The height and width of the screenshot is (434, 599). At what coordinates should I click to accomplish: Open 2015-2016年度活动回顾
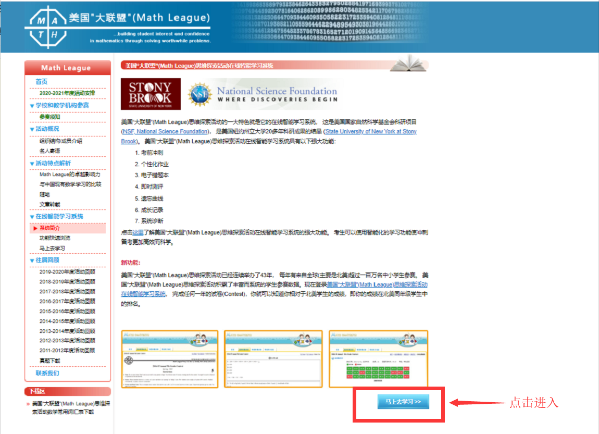pyautogui.click(x=67, y=312)
